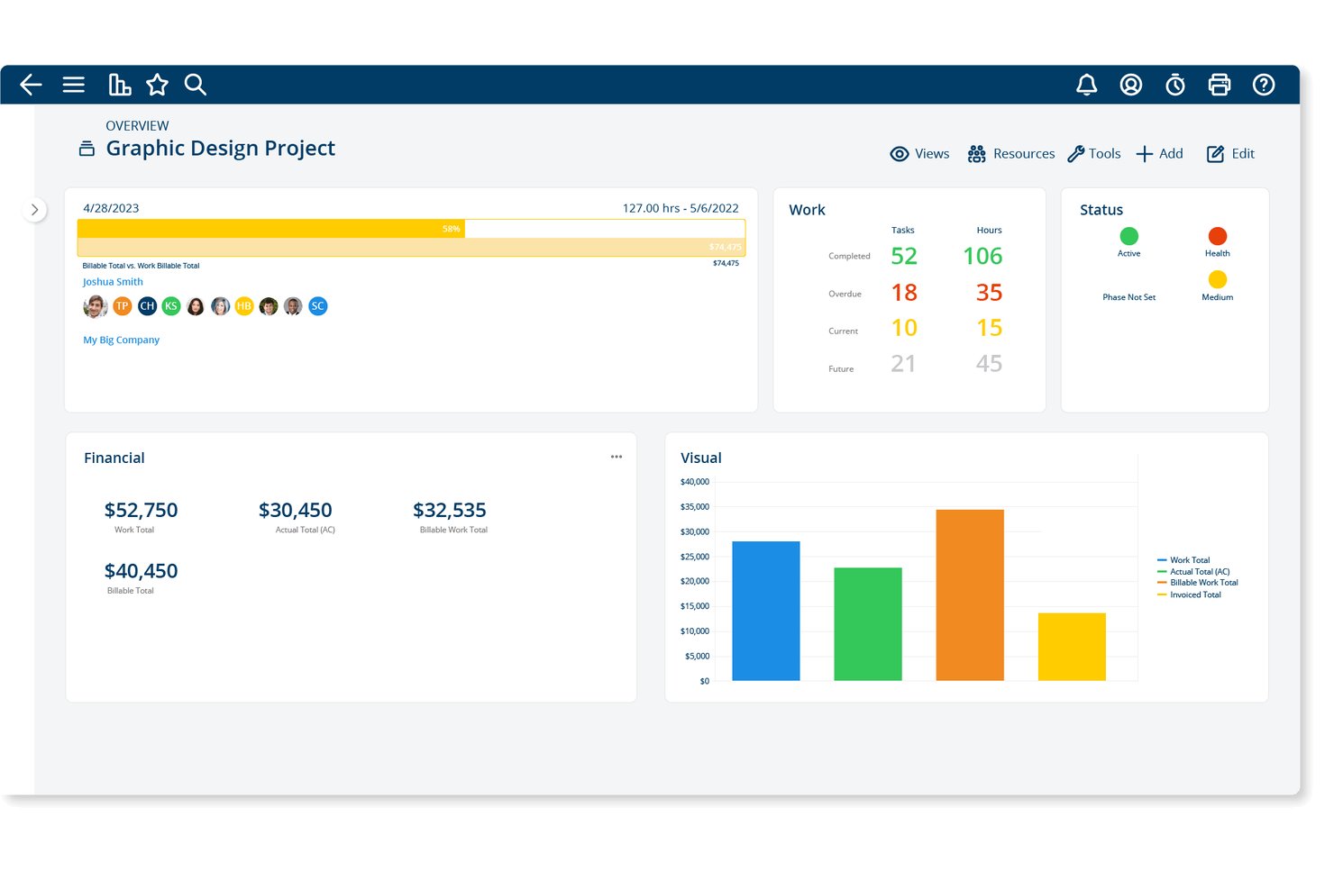Click the Graphic Design Project title
This screenshot has height=889, width=1334.
[x=220, y=149]
